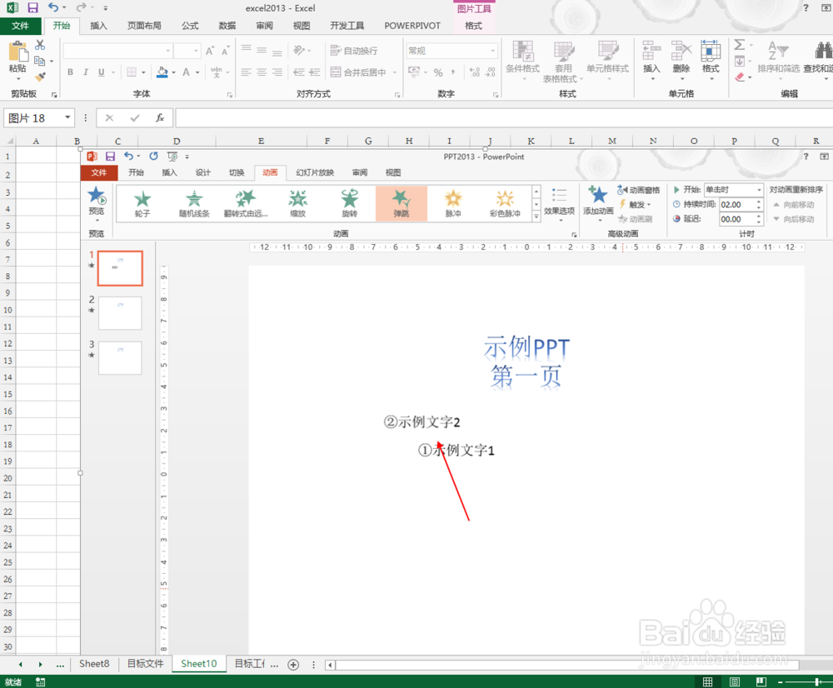Click the 合并后居中 merge button
The image size is (833, 688).
pyautogui.click(x=358, y=72)
